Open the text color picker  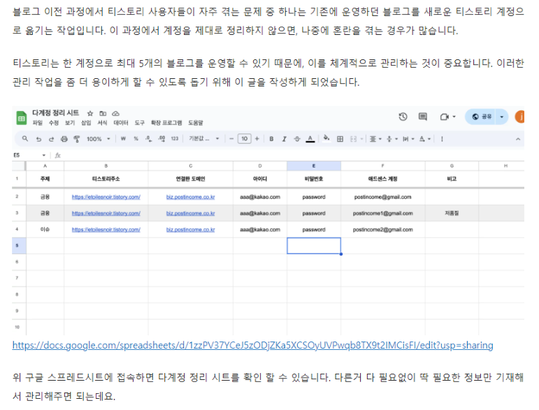coord(310,139)
